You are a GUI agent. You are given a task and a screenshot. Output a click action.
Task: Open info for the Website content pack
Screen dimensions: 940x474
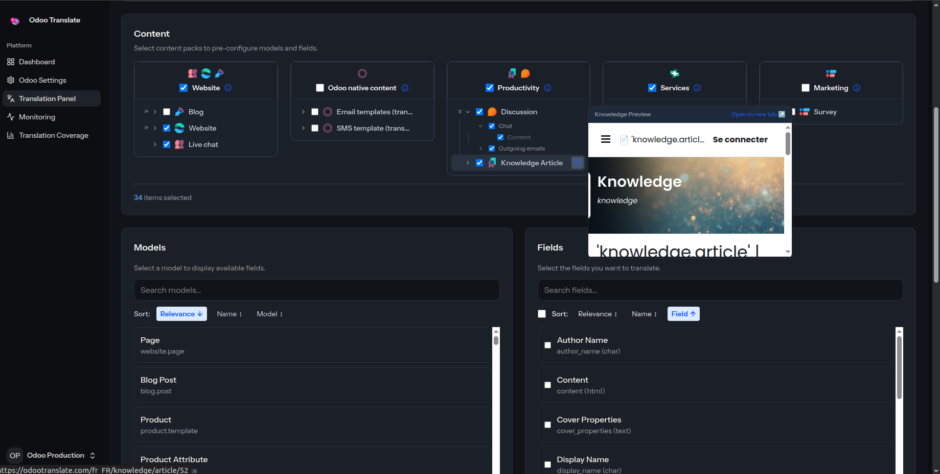pyautogui.click(x=228, y=88)
